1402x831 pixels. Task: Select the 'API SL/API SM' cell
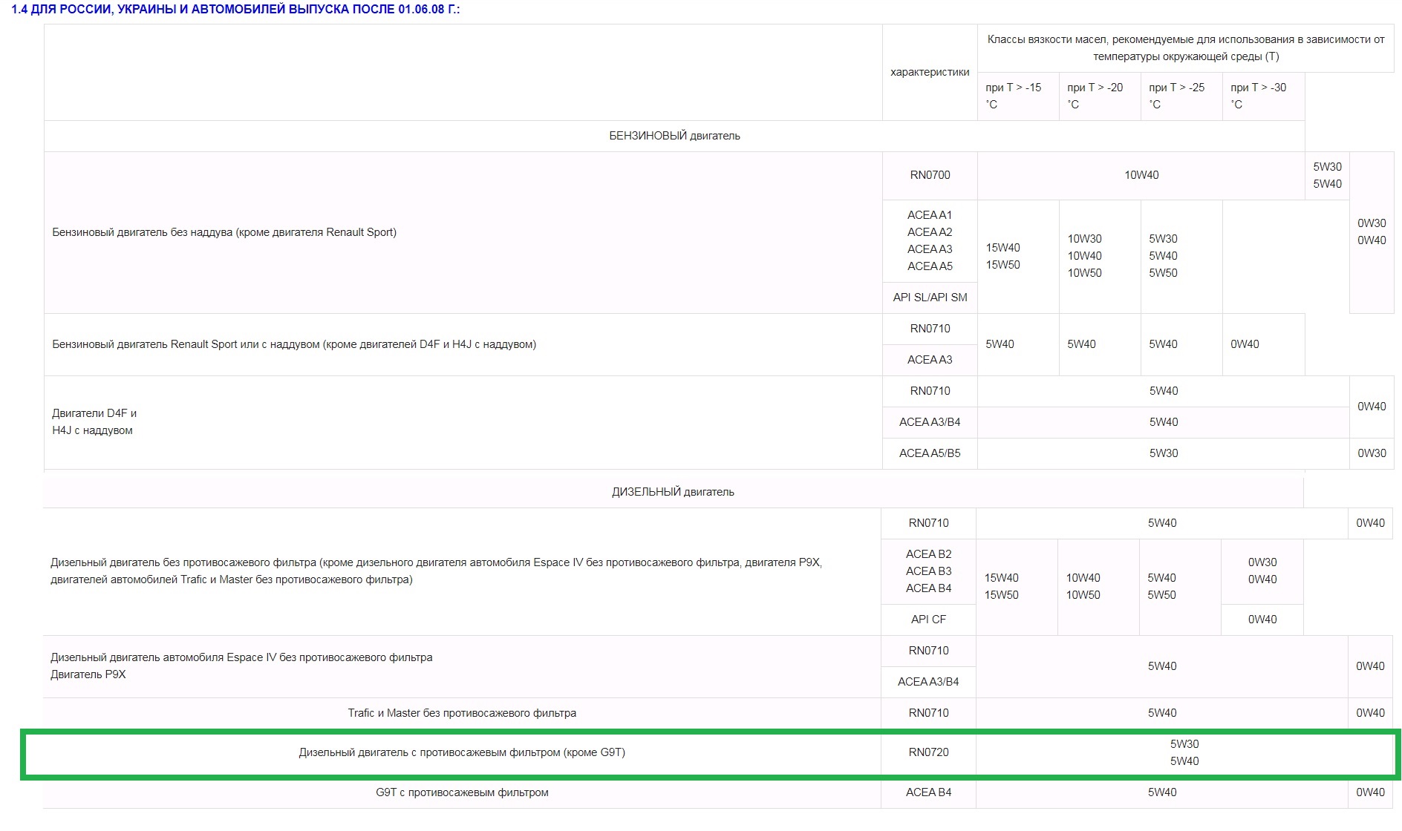(930, 298)
